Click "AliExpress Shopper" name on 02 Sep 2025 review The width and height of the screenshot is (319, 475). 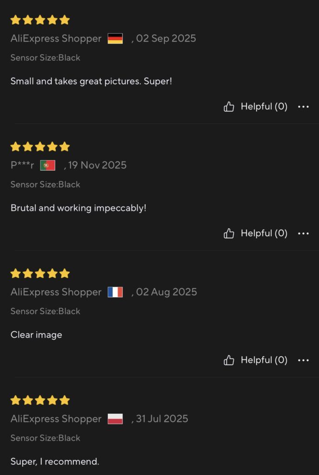tap(56, 39)
